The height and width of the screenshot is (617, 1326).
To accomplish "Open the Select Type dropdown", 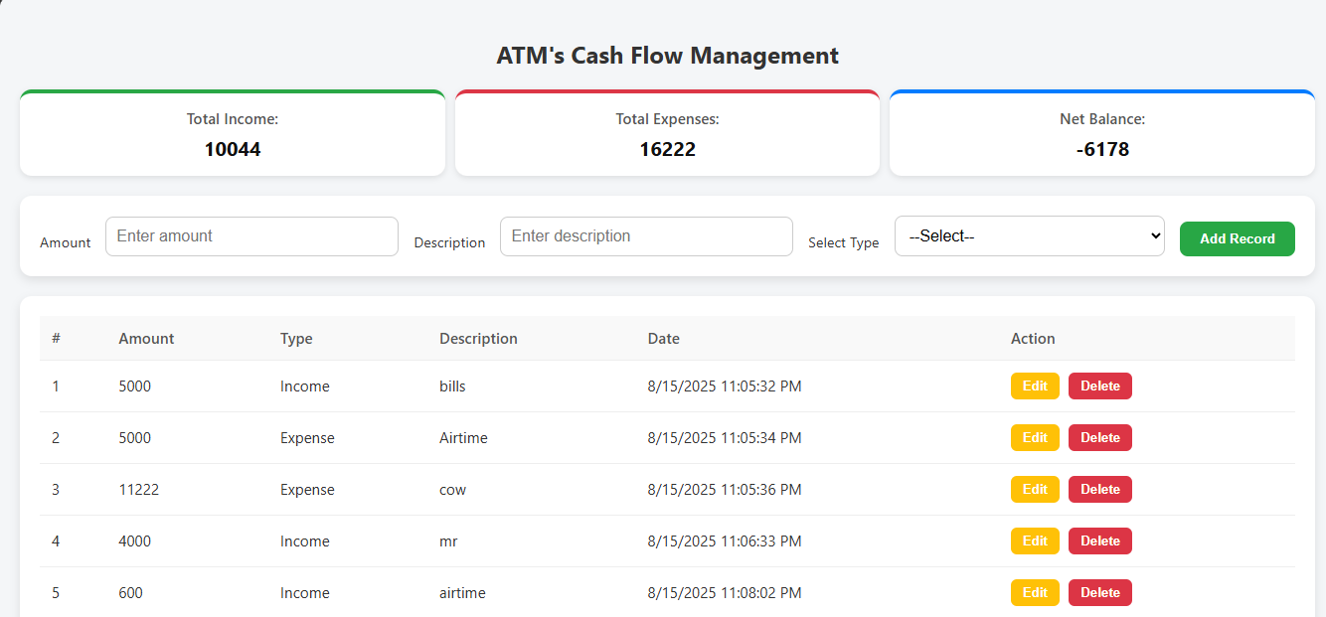I will (1029, 236).
